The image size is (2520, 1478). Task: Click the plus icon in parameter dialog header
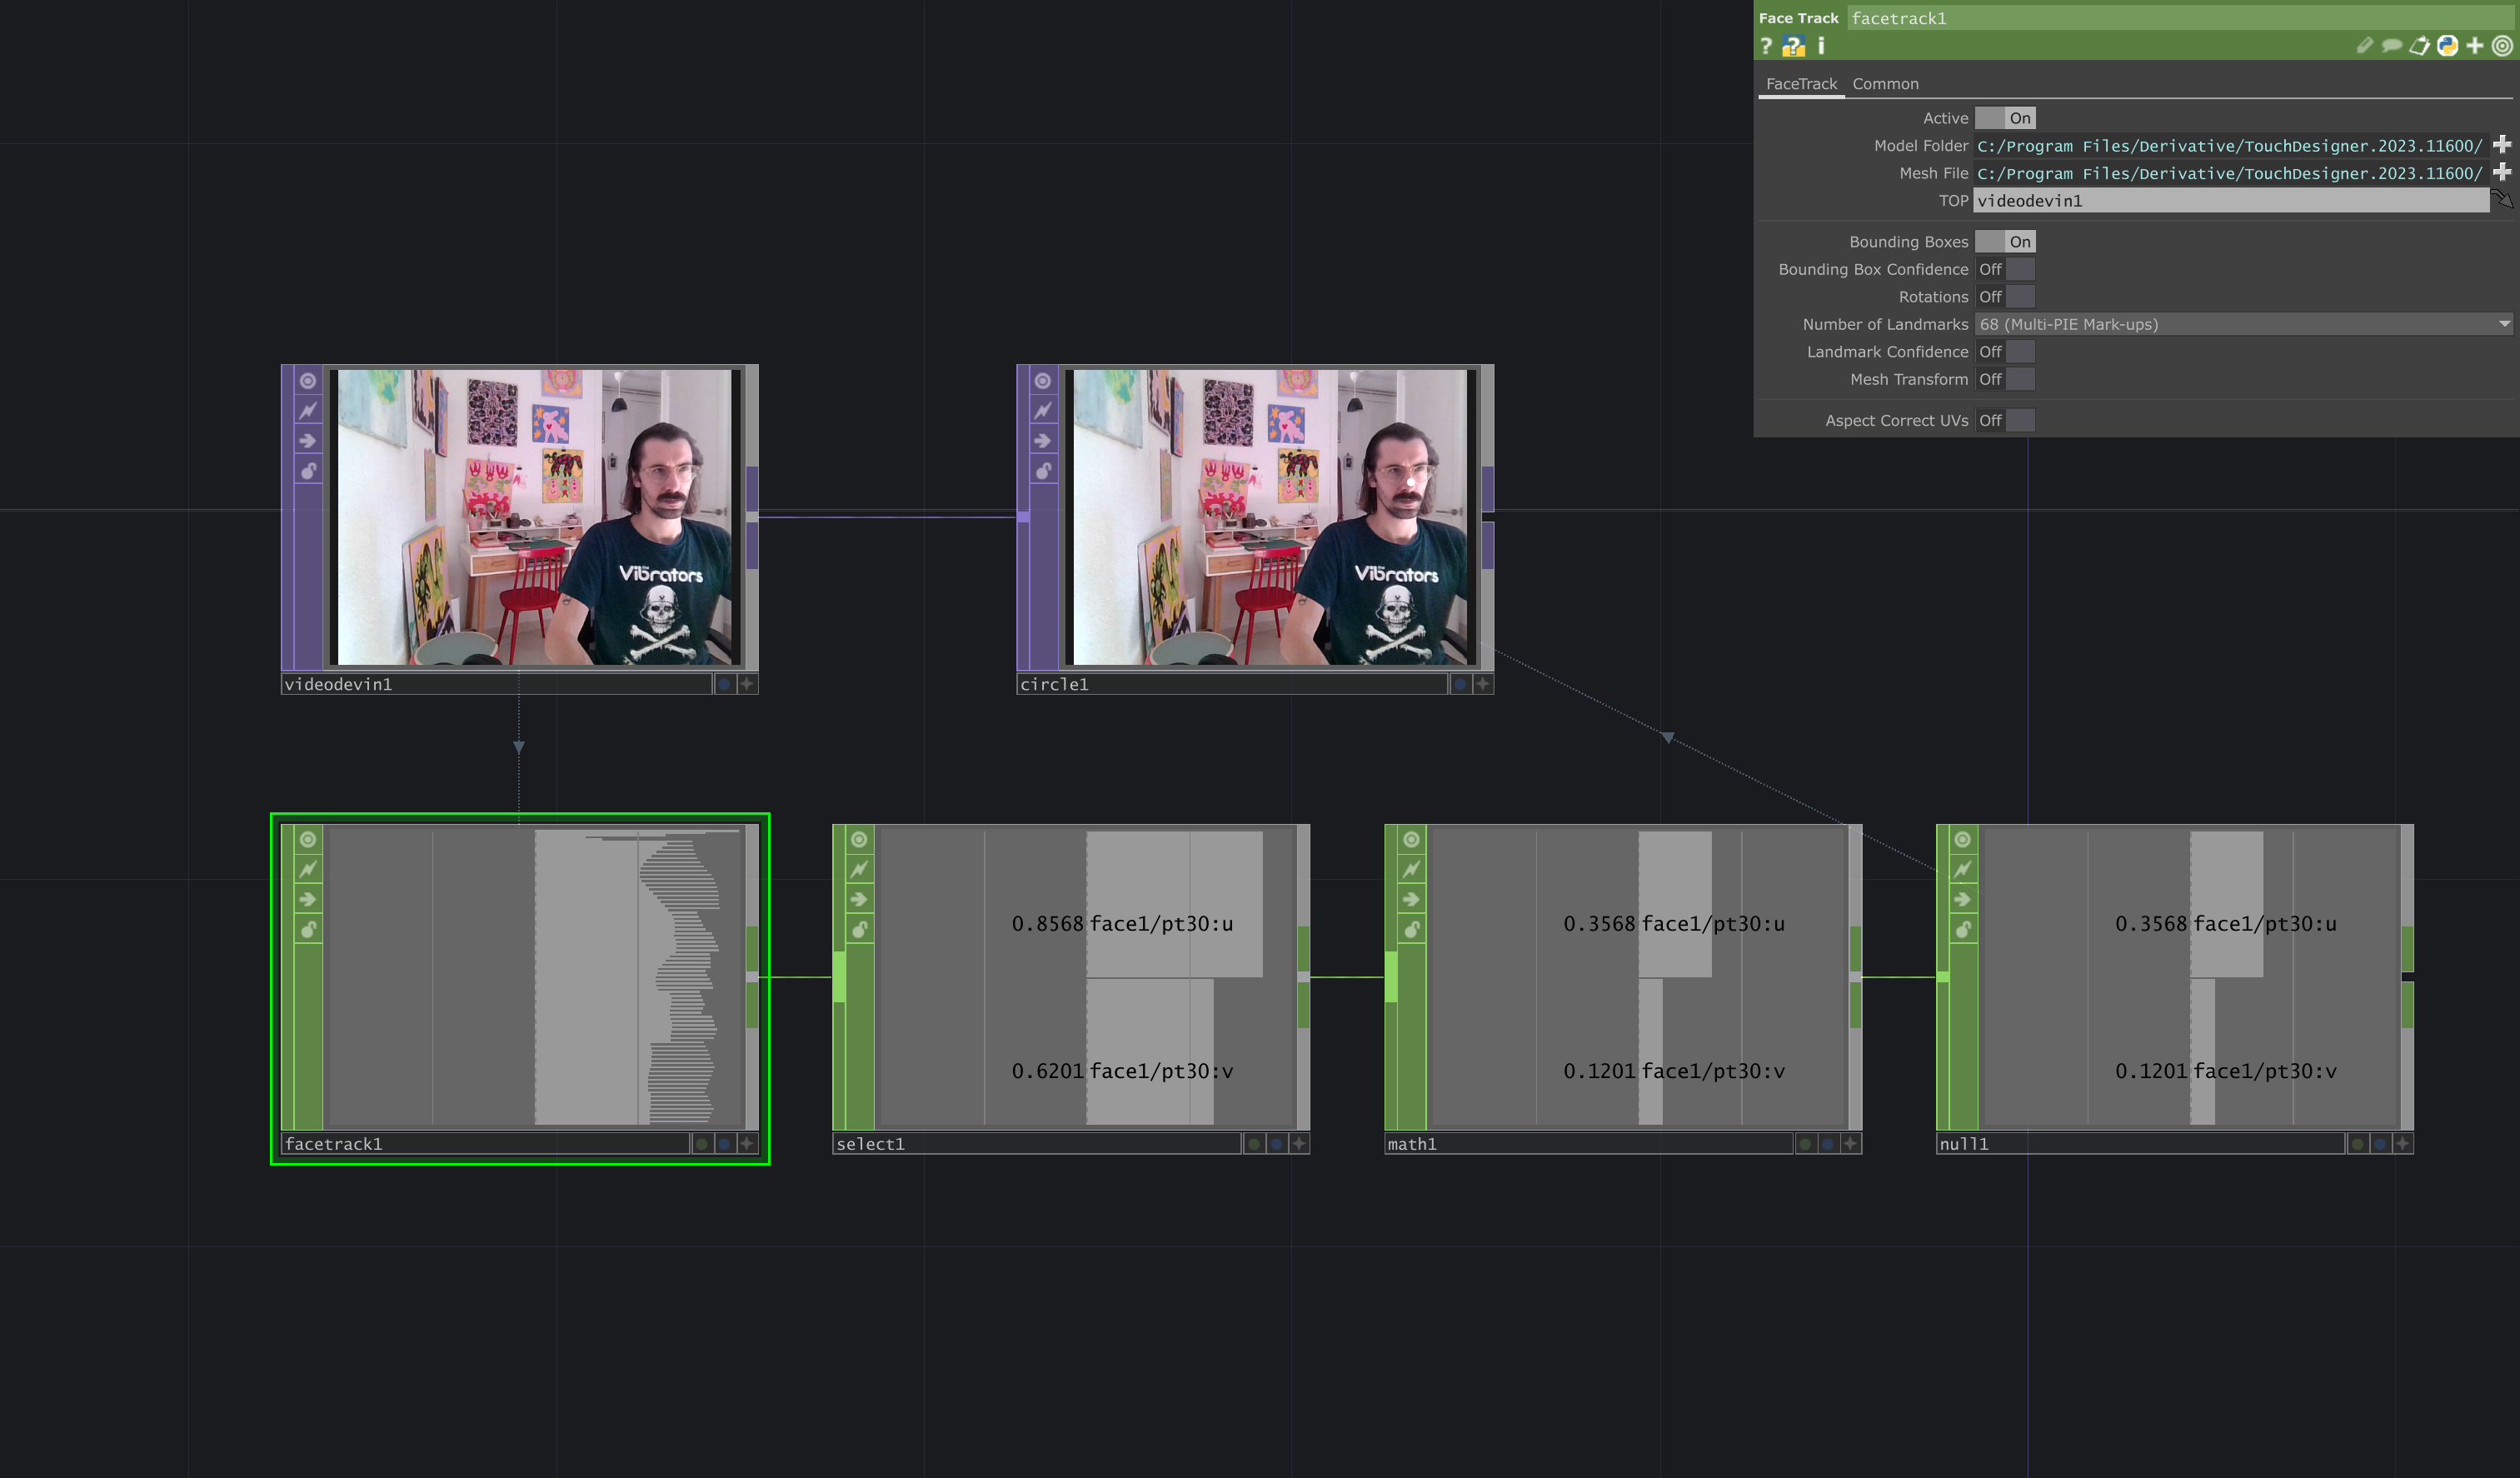pyautogui.click(x=2473, y=46)
